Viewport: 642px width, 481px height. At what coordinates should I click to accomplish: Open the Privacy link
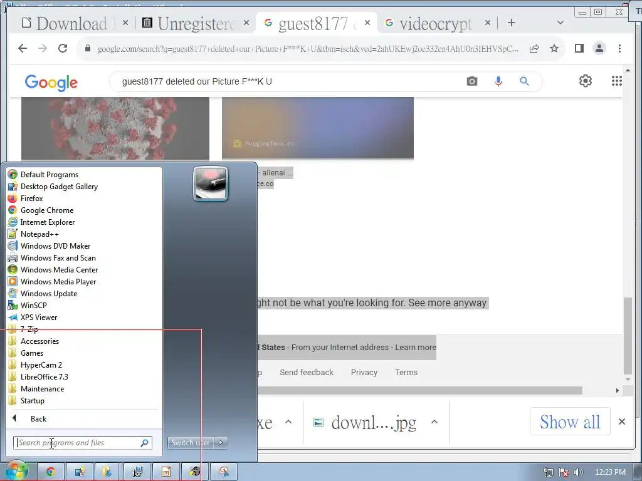pos(364,372)
